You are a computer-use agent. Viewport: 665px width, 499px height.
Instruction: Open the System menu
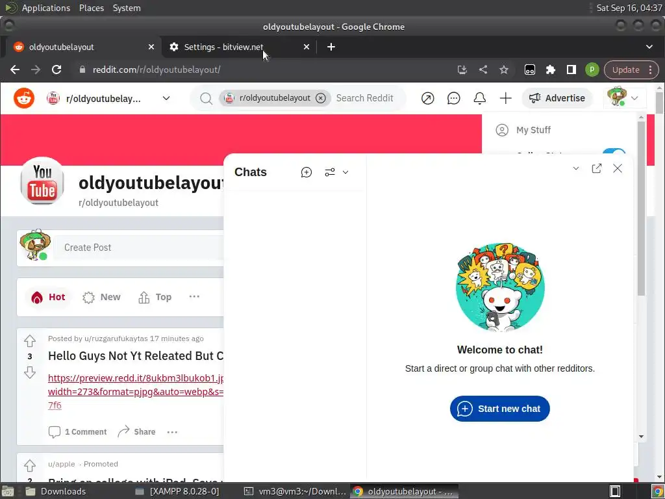(x=127, y=8)
